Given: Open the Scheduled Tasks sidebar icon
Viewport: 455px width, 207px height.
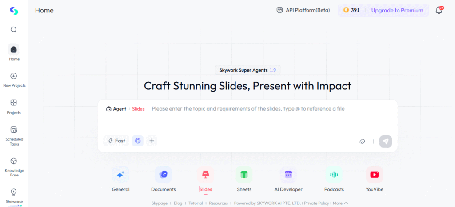Looking at the screenshot, I should coord(14,130).
